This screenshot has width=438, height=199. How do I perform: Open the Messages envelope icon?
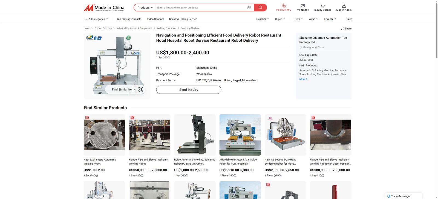point(302,6)
